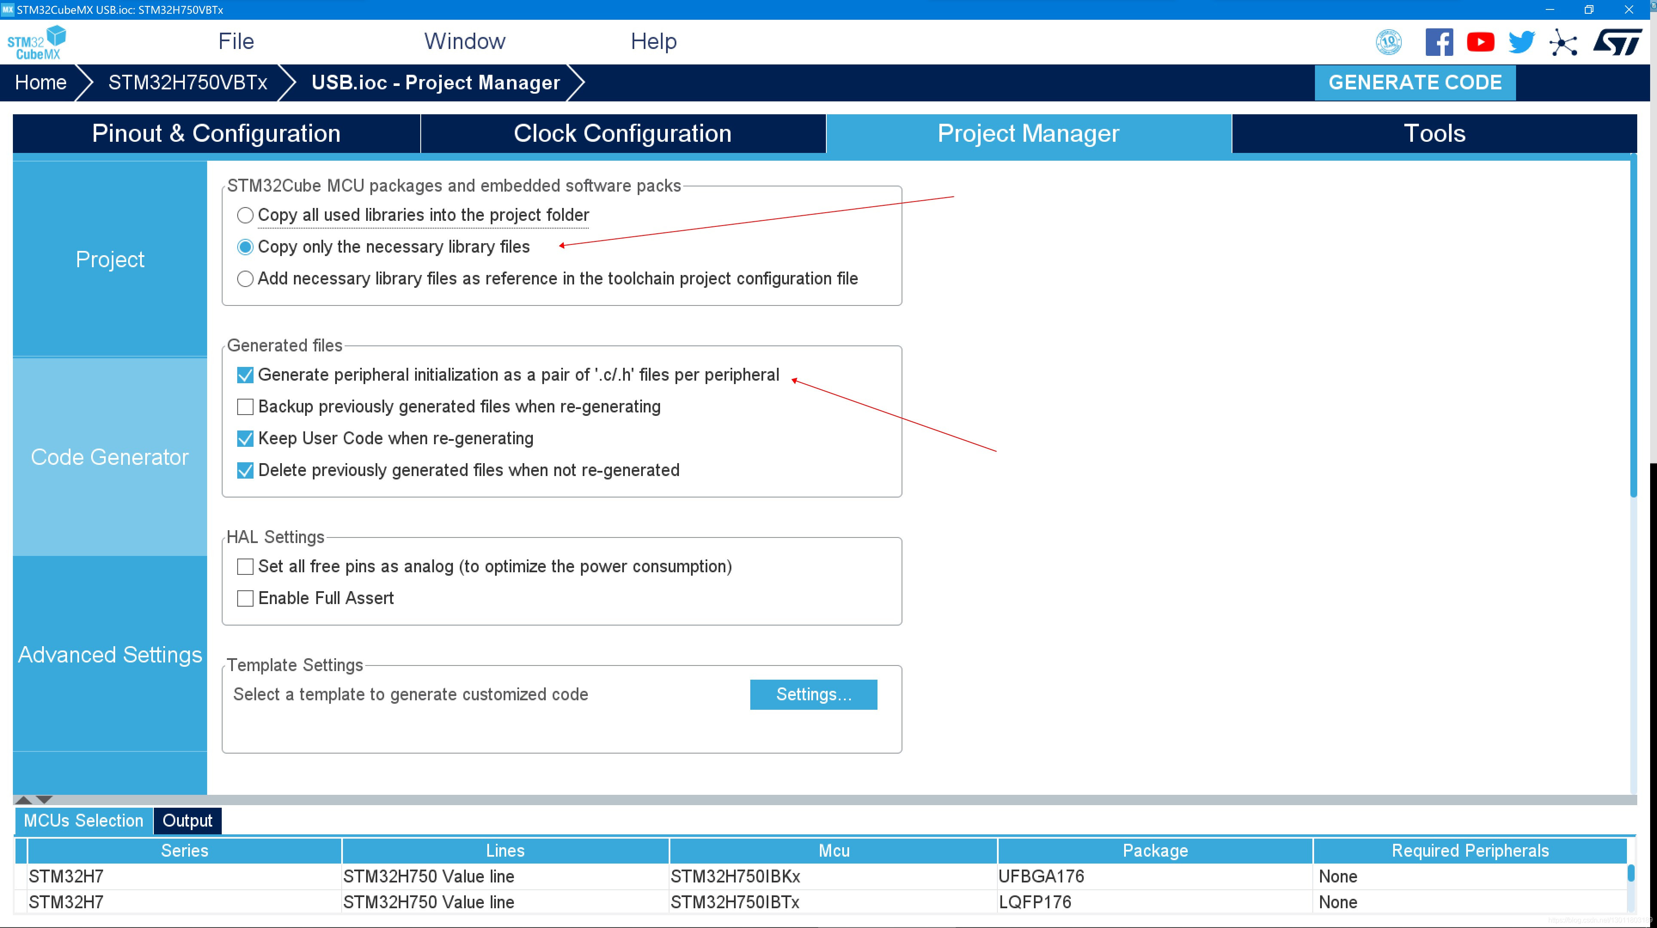
Task: Select the STM32H750IBKx table row cell
Action: (x=834, y=876)
